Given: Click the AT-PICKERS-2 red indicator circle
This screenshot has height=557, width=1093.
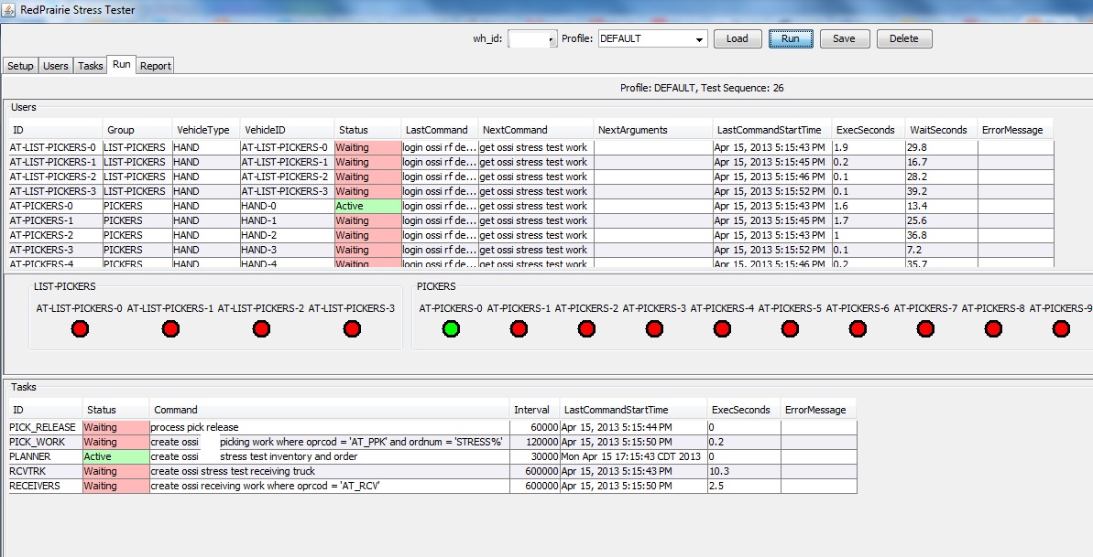Looking at the screenshot, I should tap(586, 327).
